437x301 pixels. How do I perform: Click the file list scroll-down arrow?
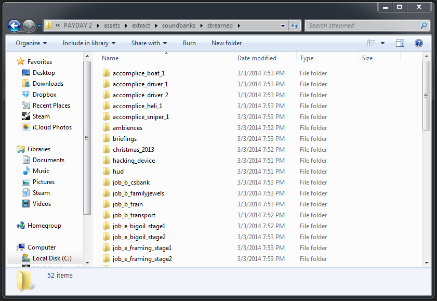[x=427, y=263]
